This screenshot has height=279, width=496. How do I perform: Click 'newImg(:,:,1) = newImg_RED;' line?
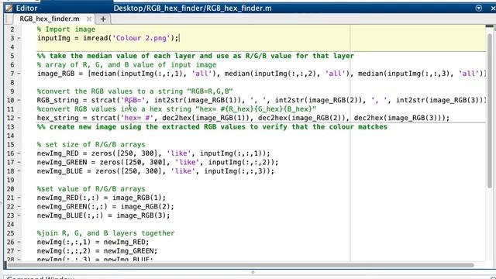[x=93, y=242]
